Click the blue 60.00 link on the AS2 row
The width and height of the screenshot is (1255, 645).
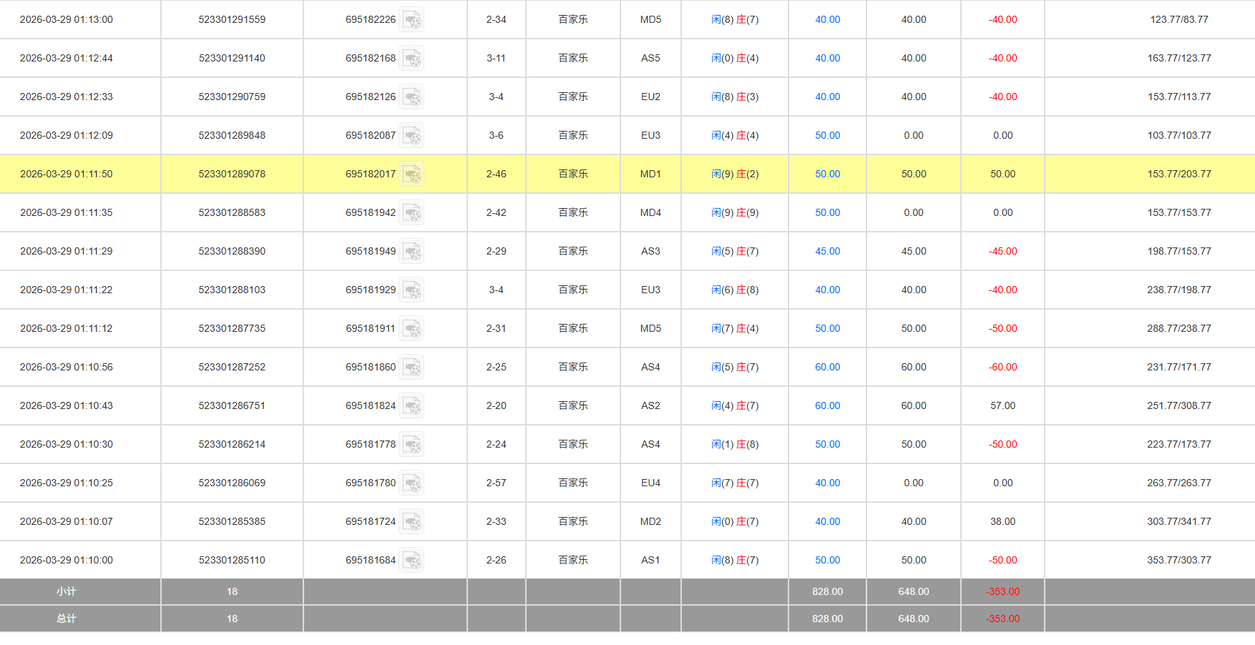click(826, 405)
